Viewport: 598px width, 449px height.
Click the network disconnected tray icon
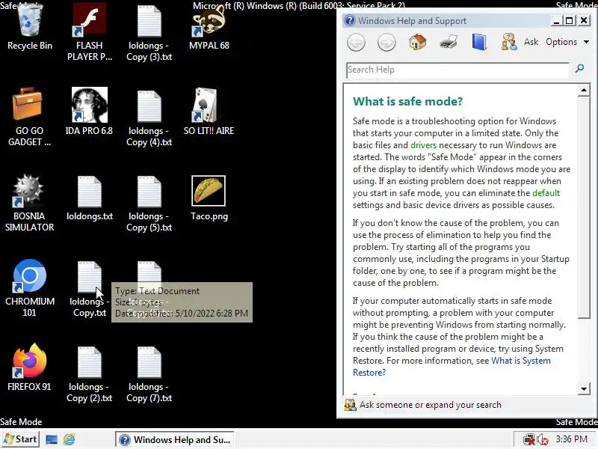pyautogui.click(x=529, y=440)
